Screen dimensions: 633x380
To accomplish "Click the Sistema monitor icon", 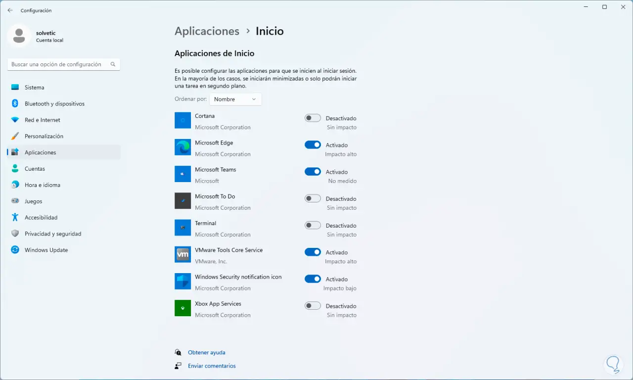I will tap(15, 88).
